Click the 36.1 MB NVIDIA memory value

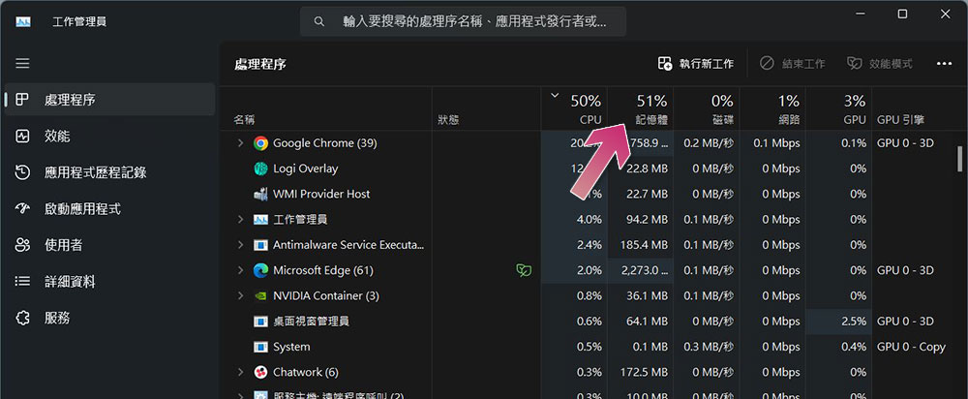(x=647, y=295)
